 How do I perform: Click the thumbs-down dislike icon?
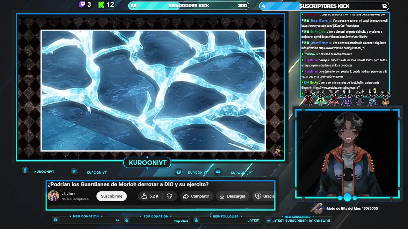coord(170,196)
